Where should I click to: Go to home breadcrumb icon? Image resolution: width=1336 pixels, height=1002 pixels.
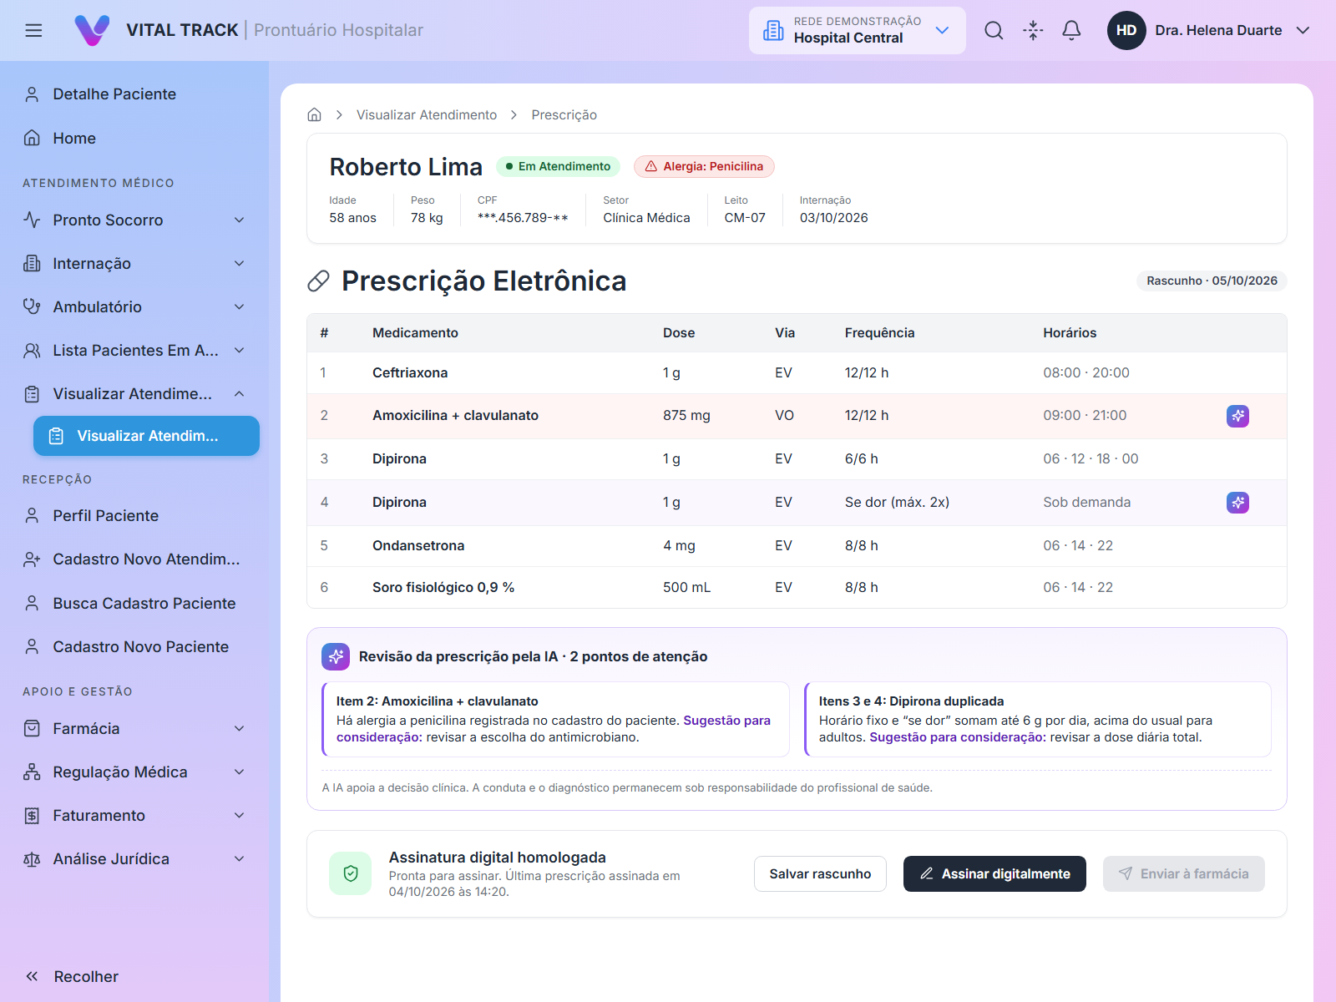point(315,114)
